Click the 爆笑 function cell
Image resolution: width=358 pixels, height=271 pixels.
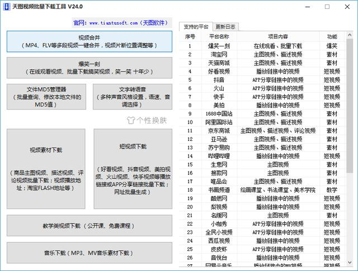tap(332, 46)
